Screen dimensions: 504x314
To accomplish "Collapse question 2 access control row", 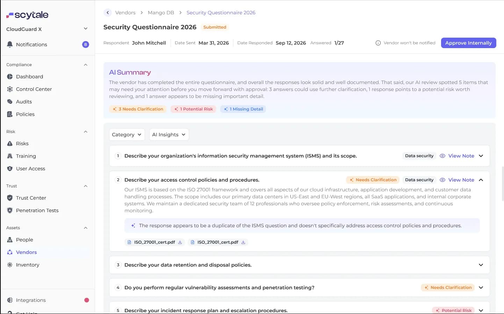I will point(481,180).
